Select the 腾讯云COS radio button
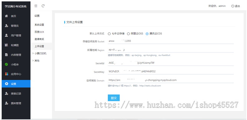247x120 pixels. point(147,34)
